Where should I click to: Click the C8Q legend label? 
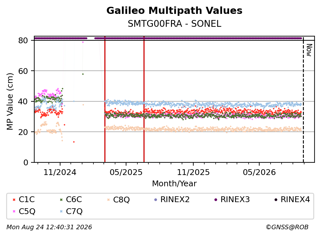pos(122,200)
